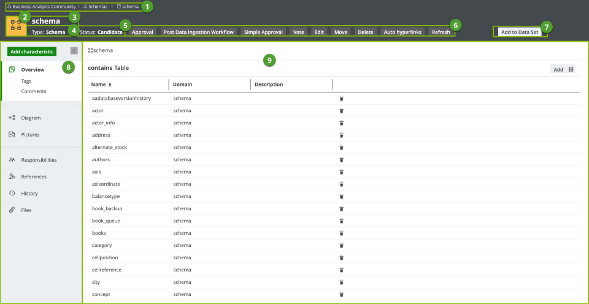Start the Post Data Ingestion Workflow
The width and height of the screenshot is (589, 304).
pyautogui.click(x=198, y=32)
